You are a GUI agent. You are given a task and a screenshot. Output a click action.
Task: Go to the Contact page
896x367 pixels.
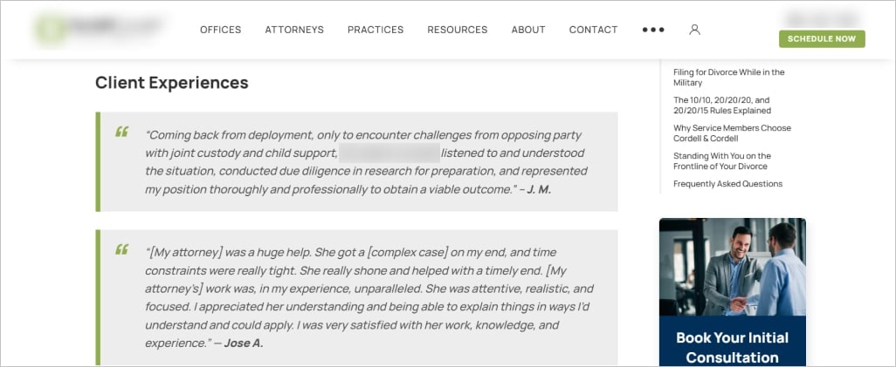pyautogui.click(x=593, y=30)
